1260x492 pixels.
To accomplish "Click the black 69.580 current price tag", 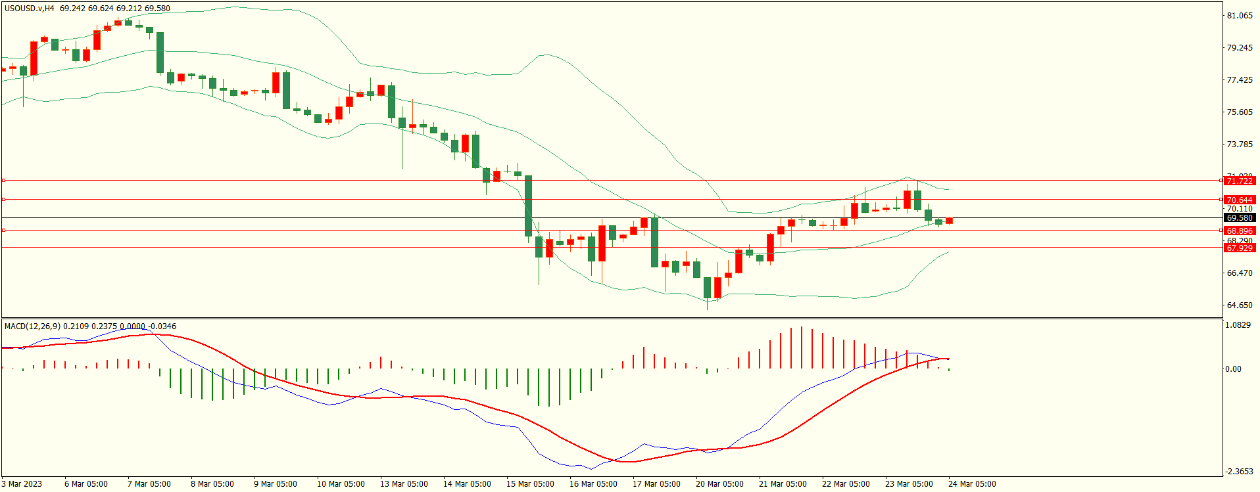I will tap(1239, 217).
